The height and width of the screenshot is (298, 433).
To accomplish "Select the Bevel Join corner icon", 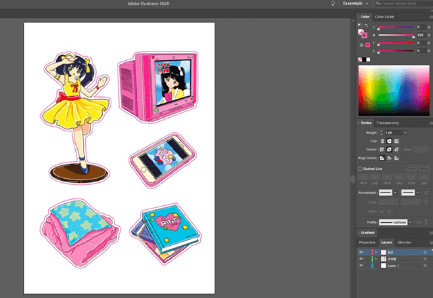I will 396,150.
